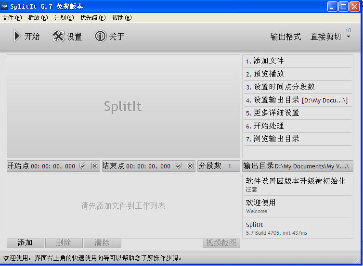Viewport: 363px width, 266px height.
Task: Click the 输出目录 path bar
Action: click(298, 166)
